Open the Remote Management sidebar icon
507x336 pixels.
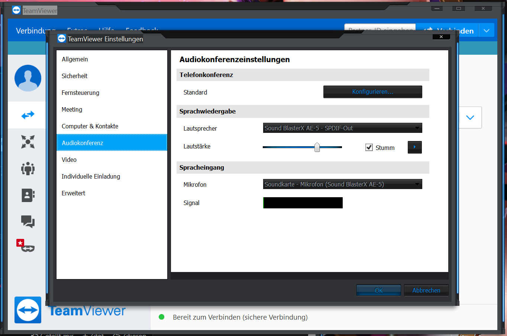28,142
